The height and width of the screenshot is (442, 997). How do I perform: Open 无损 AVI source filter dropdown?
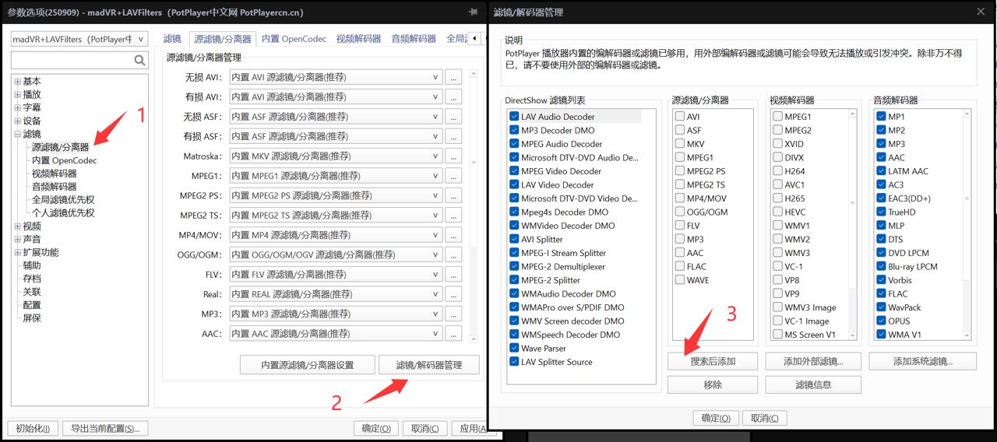point(335,77)
